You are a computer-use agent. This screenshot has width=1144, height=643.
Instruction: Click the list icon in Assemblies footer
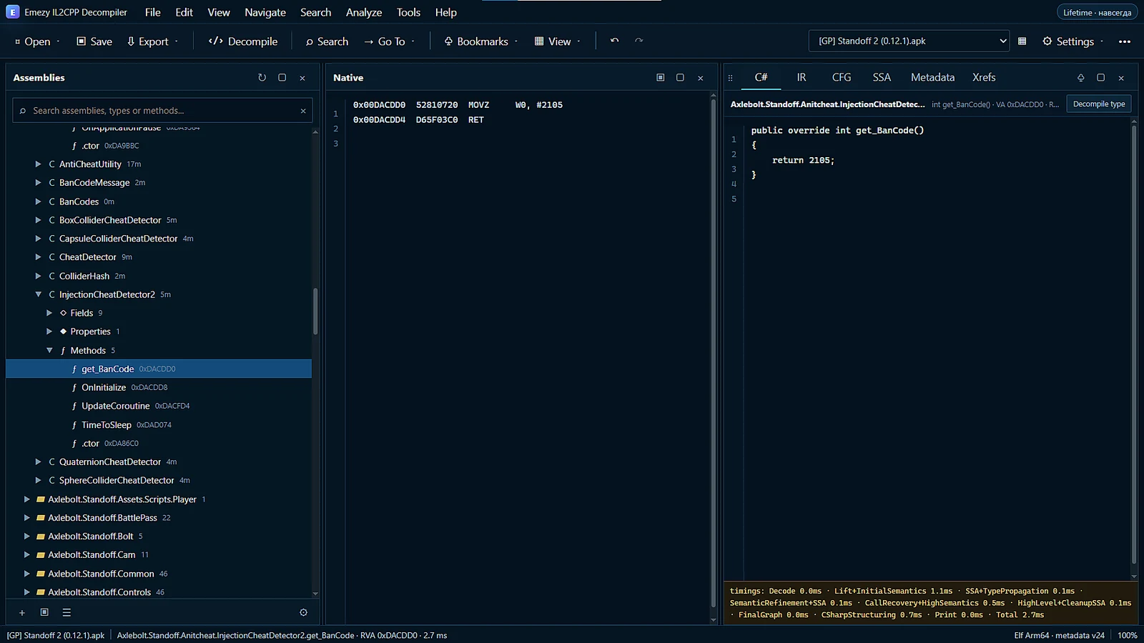pos(66,612)
